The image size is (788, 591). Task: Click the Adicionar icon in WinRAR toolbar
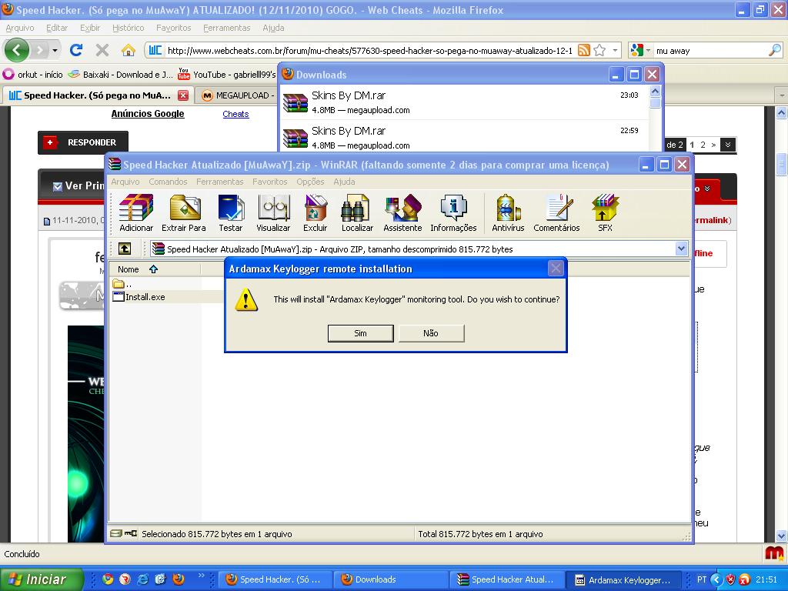pos(135,212)
